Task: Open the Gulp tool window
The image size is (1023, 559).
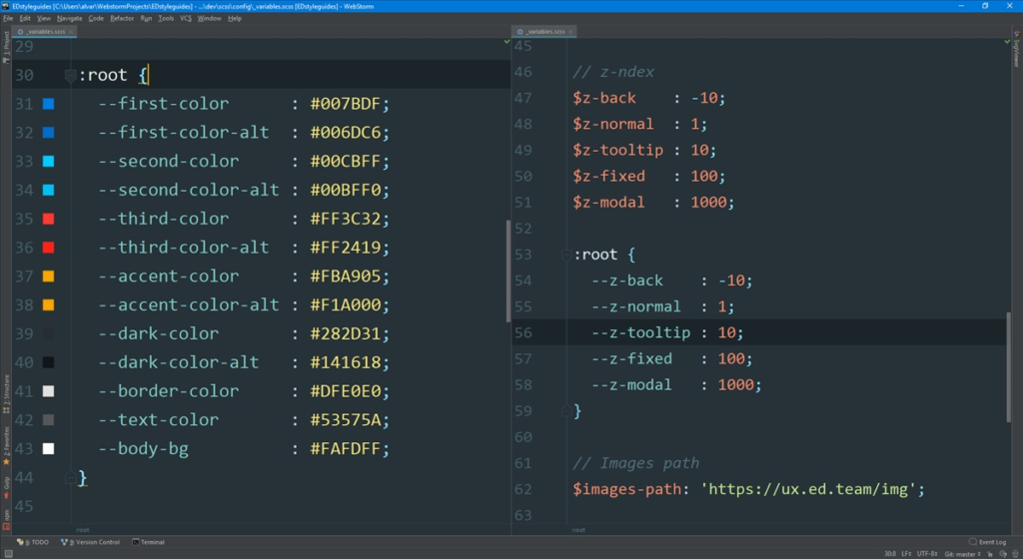Action: [5, 484]
